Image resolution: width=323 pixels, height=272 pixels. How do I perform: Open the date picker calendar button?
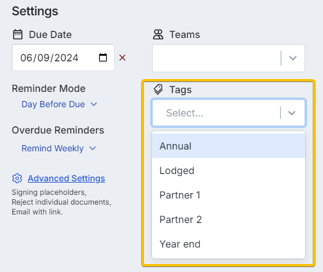tap(103, 58)
